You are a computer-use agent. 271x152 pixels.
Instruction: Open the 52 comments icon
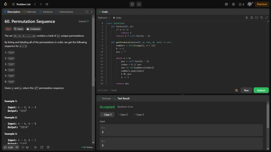click(25, 147)
